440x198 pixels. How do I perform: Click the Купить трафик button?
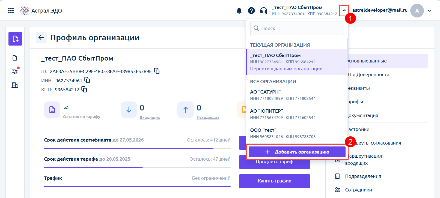tap(275, 181)
